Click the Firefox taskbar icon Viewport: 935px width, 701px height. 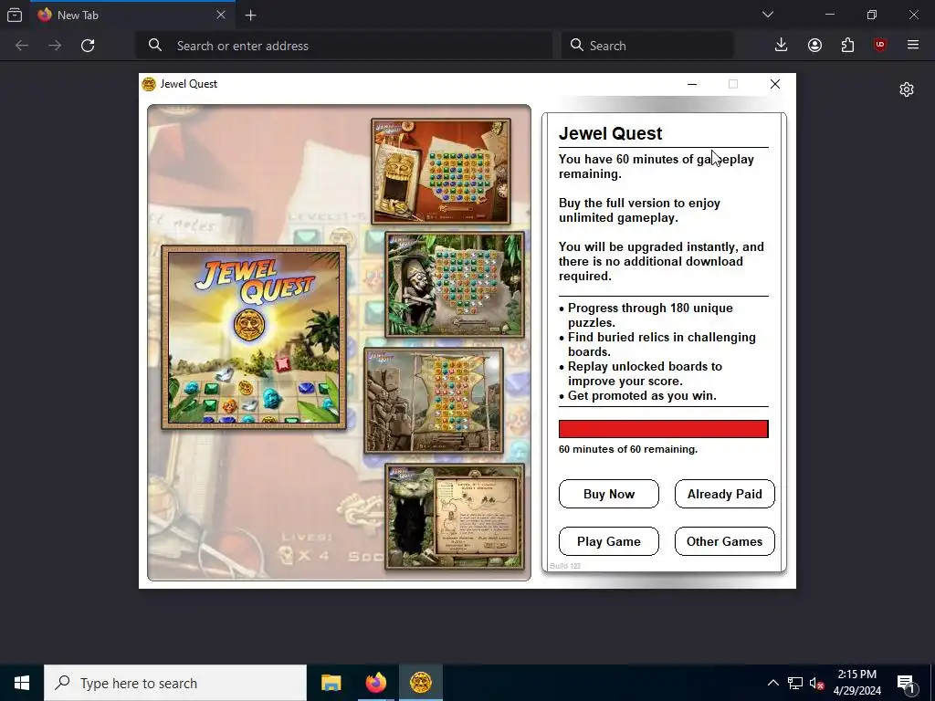click(x=375, y=683)
